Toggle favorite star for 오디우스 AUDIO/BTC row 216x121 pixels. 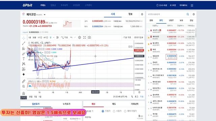point(148,31)
